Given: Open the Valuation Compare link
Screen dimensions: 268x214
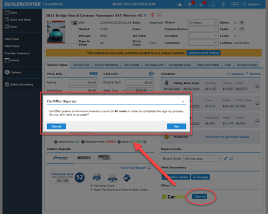Looking at the screenshot, I should tap(235, 74).
